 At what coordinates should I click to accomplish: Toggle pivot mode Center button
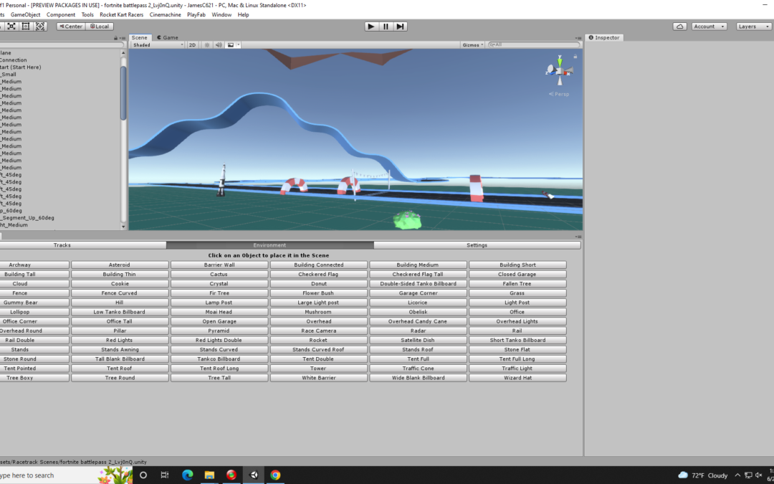(x=71, y=27)
